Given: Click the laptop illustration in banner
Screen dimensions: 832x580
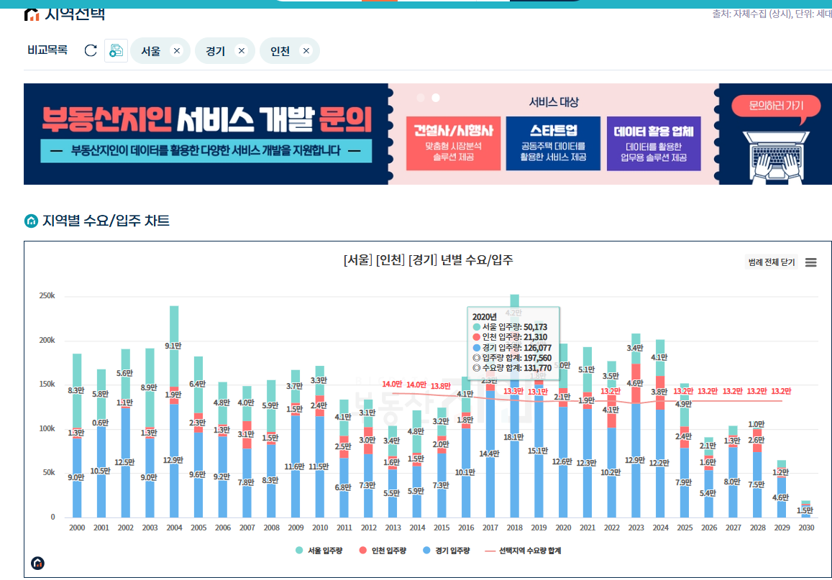Looking at the screenshot, I should (x=777, y=157).
